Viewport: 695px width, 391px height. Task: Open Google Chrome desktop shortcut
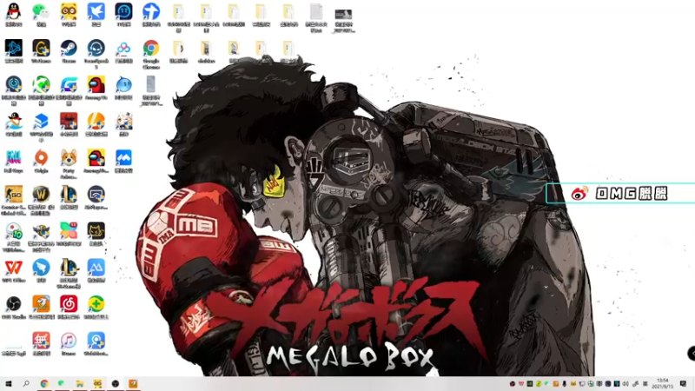(x=151, y=54)
